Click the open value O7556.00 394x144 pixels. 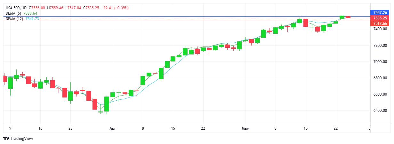click(x=37, y=8)
